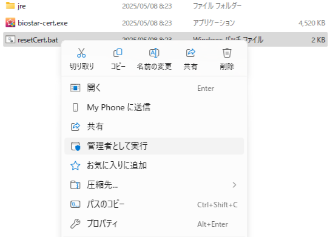
Task: Click the zip folder icon beside 圧縮先
Action: click(x=75, y=185)
